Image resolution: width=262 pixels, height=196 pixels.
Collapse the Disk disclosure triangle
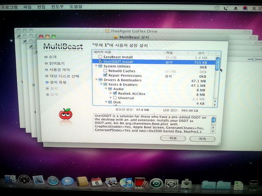click(106, 102)
